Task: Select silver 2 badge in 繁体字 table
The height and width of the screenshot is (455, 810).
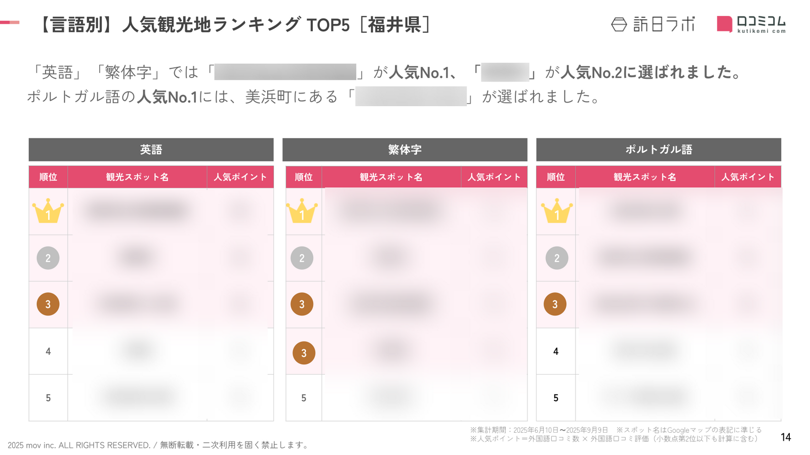Action: pyautogui.click(x=302, y=258)
